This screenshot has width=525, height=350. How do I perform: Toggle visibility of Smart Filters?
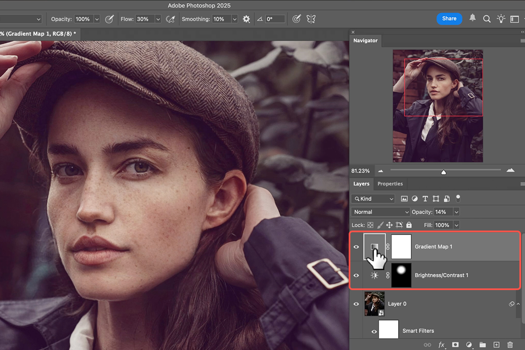374,331
